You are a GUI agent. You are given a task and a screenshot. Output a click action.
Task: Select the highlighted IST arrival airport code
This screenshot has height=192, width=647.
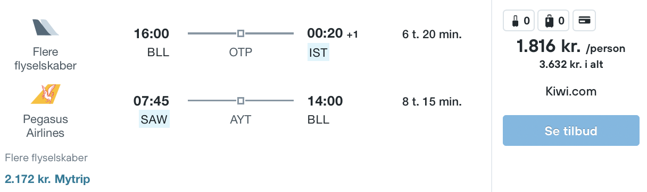click(318, 53)
